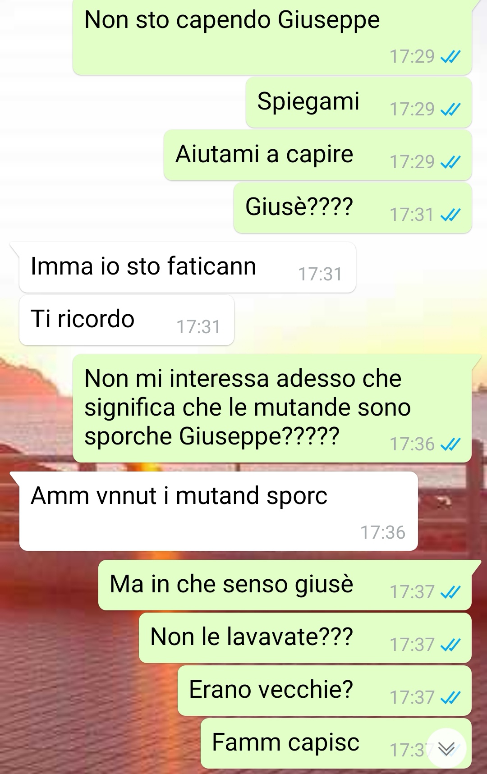Viewport: 487px width, 774px height.
Task: Tap blue double ticks on 'Aiutami a capire'
Action: 450,162
